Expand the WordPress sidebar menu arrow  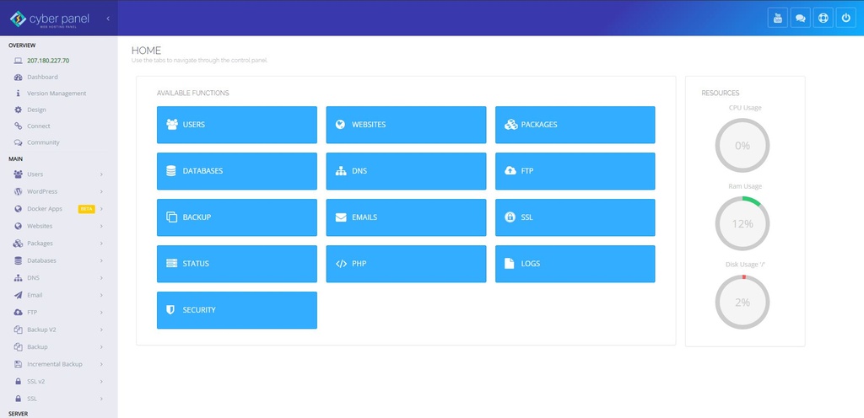click(102, 191)
